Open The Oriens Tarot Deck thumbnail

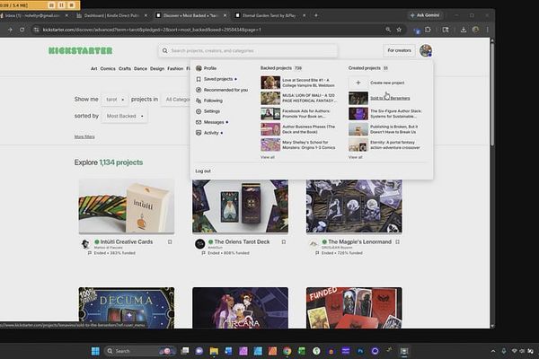pos(240,206)
